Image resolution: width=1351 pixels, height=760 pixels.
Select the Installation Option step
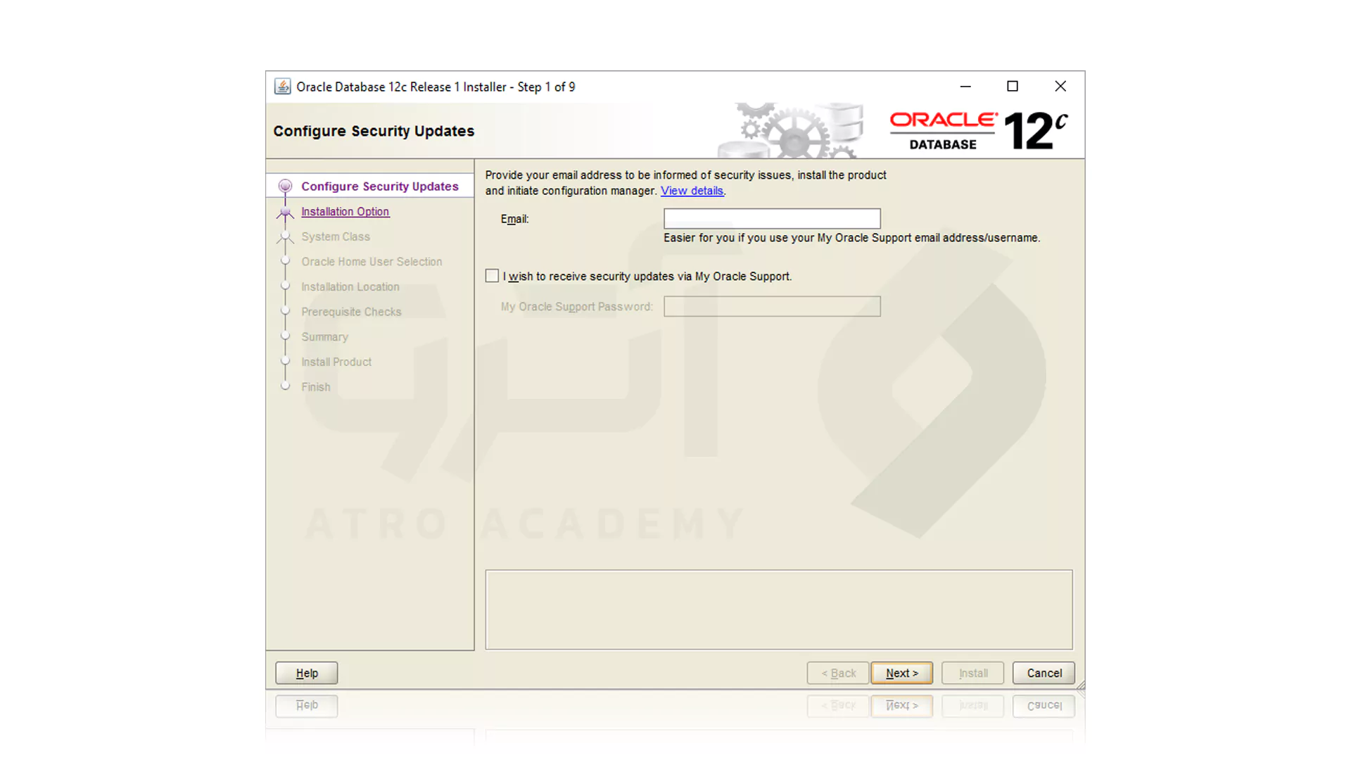point(345,211)
